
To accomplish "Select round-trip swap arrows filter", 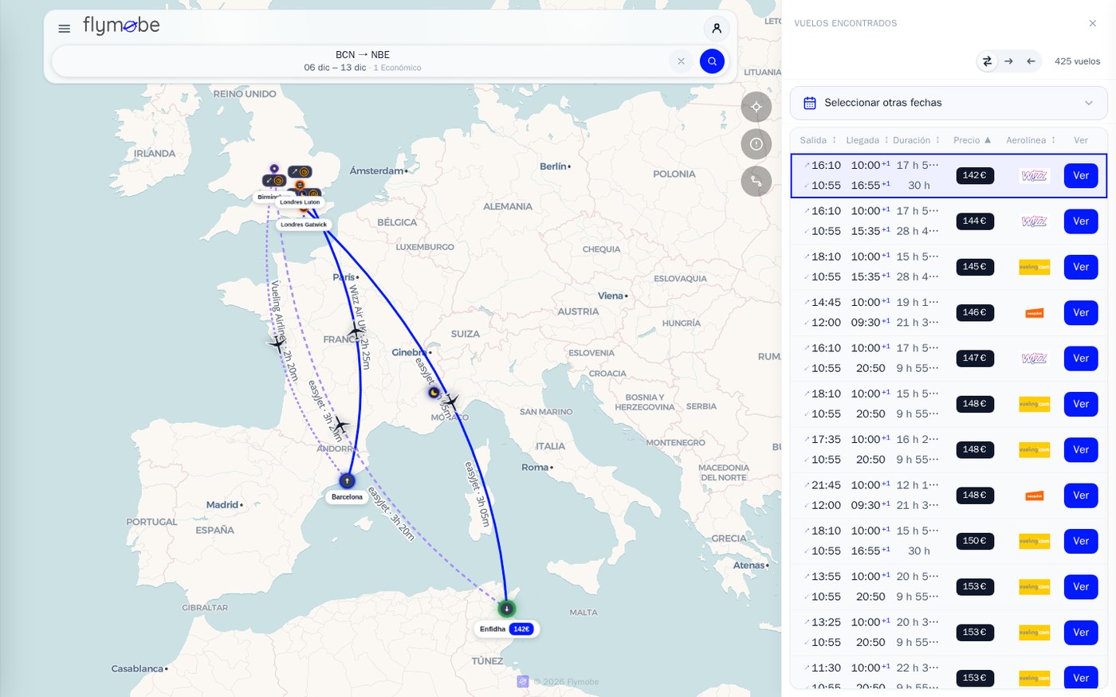I will [987, 61].
